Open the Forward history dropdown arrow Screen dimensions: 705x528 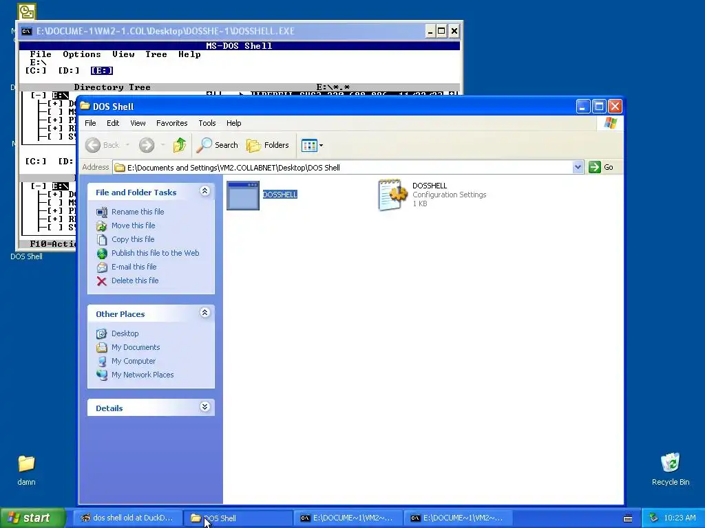click(162, 145)
